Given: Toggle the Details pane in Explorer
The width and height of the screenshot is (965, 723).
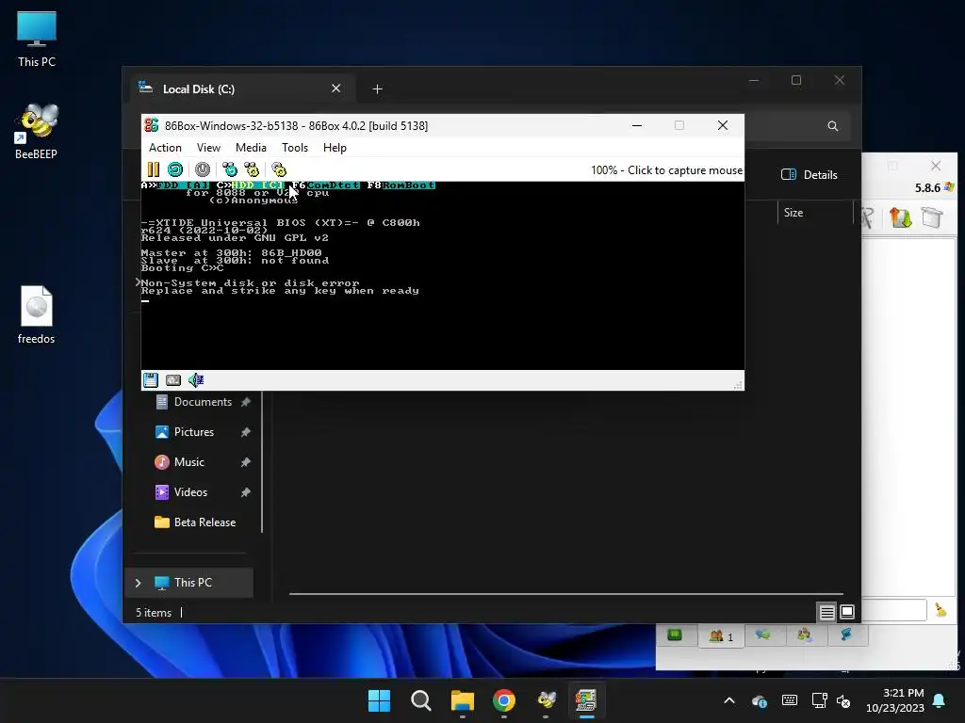Looking at the screenshot, I should tap(810, 174).
